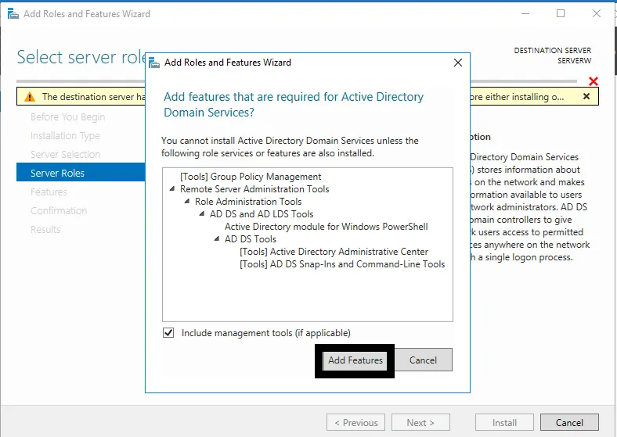The height and width of the screenshot is (437, 617).
Task: Click the Next button in main wizard
Action: pyautogui.click(x=420, y=422)
